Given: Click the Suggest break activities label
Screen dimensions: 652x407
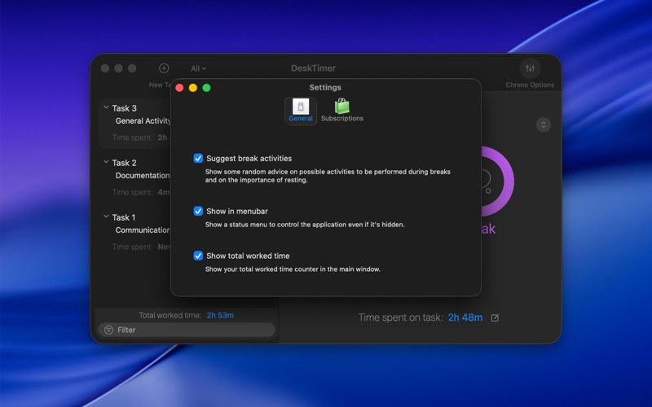Looking at the screenshot, I should click(x=249, y=158).
